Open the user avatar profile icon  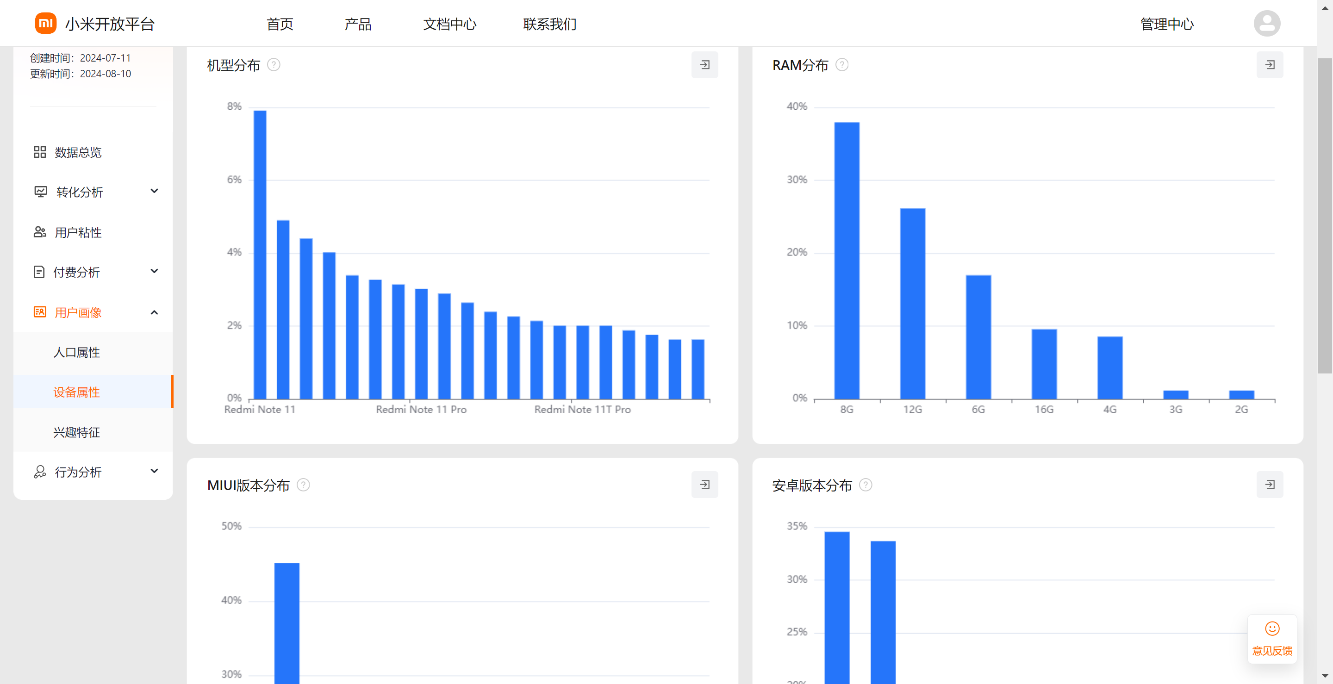coord(1267,23)
